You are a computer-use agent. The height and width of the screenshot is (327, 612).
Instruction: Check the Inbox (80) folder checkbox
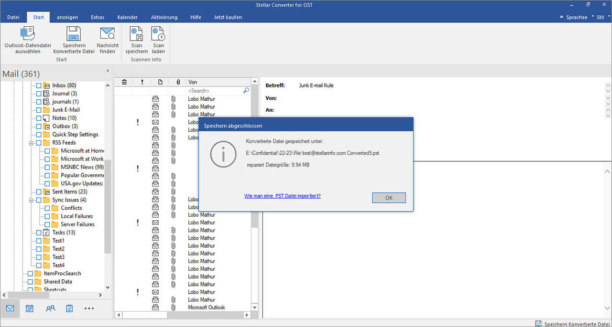point(39,85)
